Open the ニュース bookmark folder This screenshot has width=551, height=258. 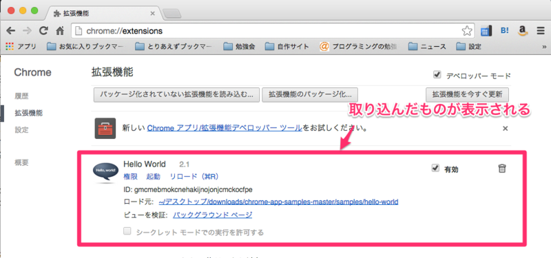coord(427,46)
